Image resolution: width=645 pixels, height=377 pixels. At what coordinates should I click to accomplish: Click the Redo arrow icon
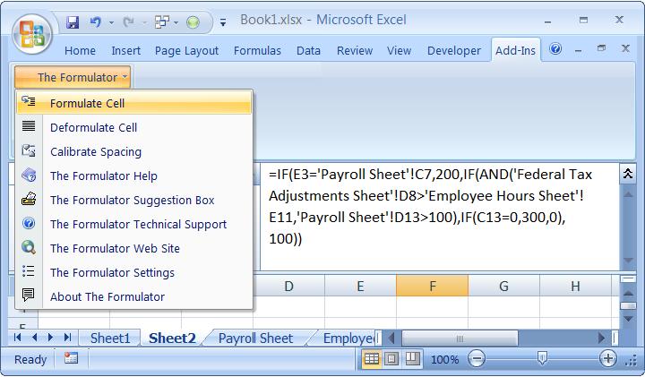click(x=128, y=21)
